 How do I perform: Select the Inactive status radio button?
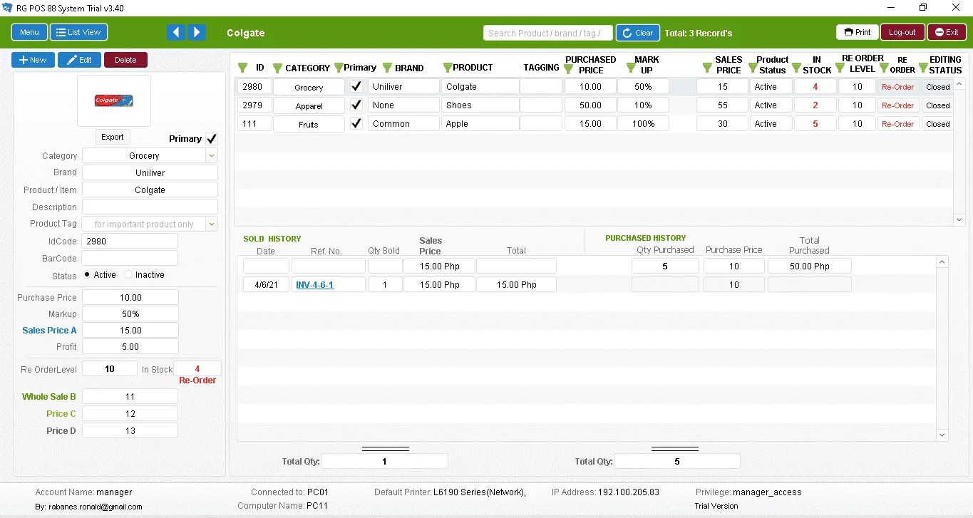tap(128, 274)
